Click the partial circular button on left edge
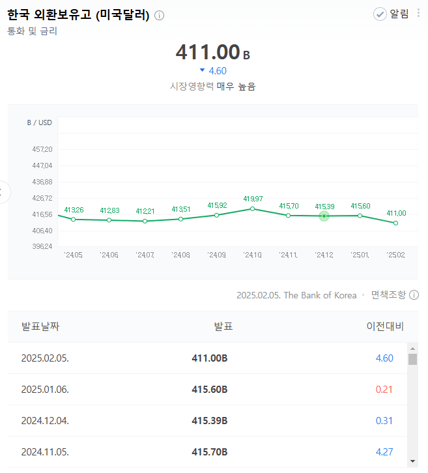 point(4,192)
